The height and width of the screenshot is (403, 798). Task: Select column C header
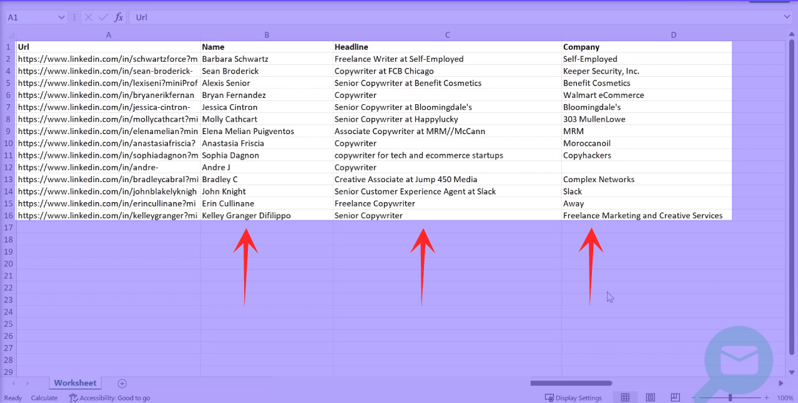pos(447,36)
